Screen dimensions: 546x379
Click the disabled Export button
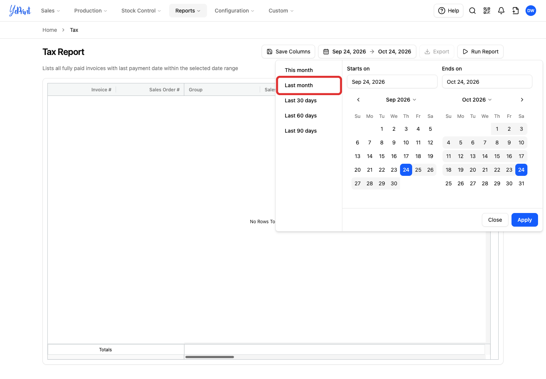(x=437, y=52)
